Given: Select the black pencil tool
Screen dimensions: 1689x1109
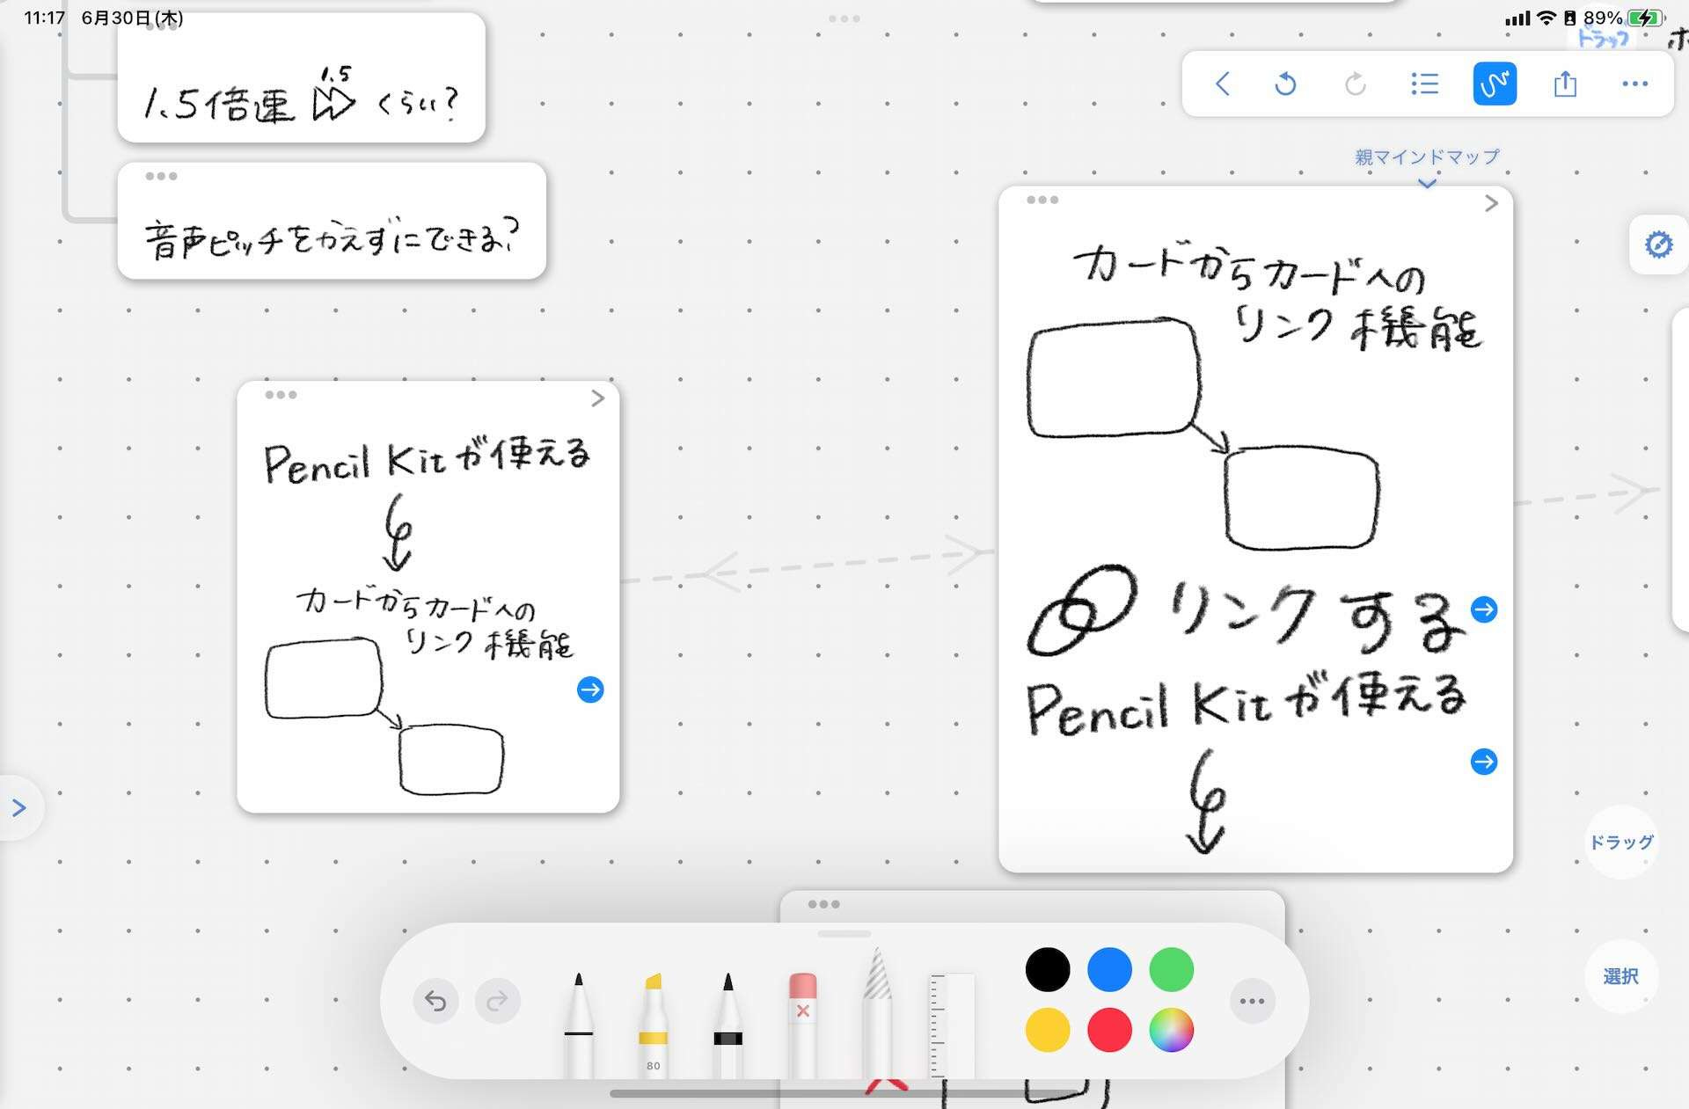Looking at the screenshot, I should point(728,1025).
